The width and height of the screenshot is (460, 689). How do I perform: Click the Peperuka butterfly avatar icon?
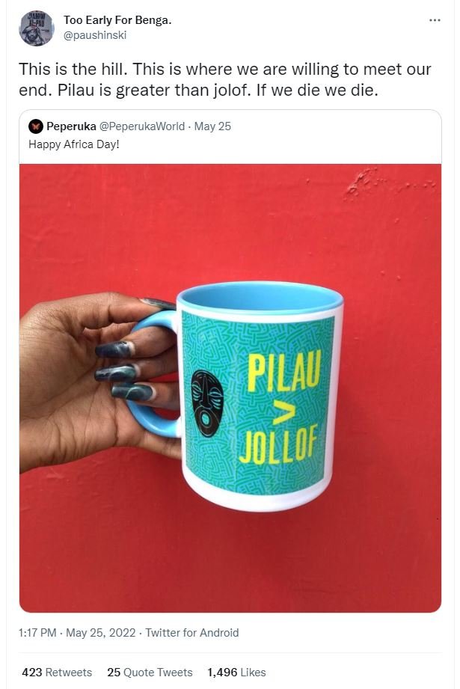point(36,126)
